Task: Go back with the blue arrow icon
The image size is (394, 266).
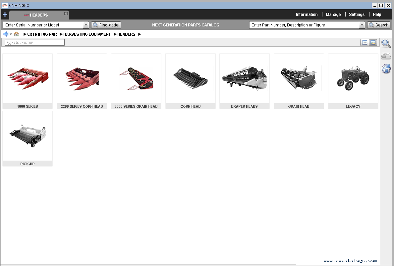Action: click(6, 34)
